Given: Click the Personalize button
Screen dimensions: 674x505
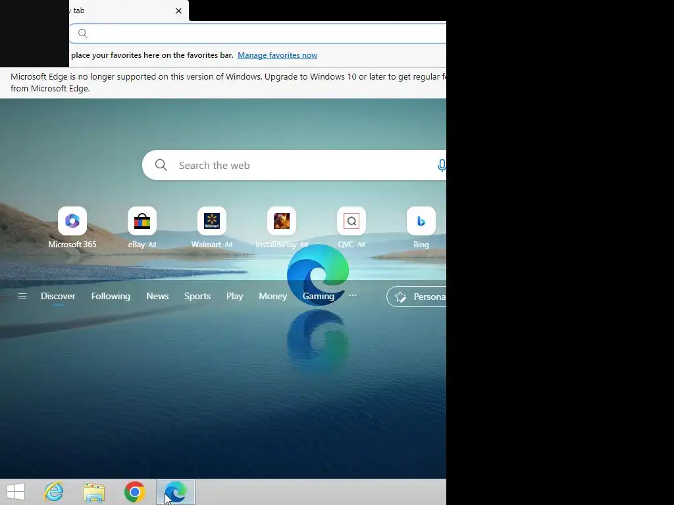Looking at the screenshot, I should coord(417,297).
